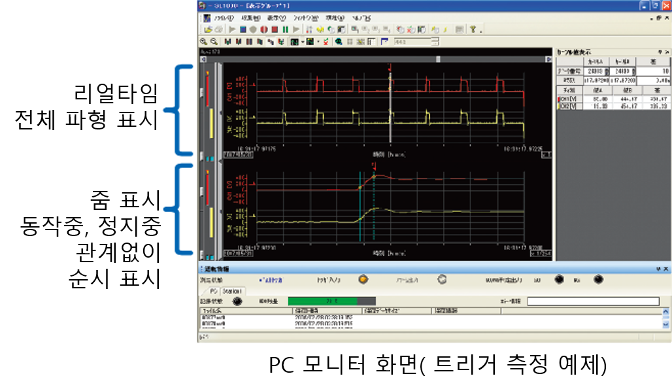
Task: Click the open folder toolbar icon
Action: pos(209,29)
